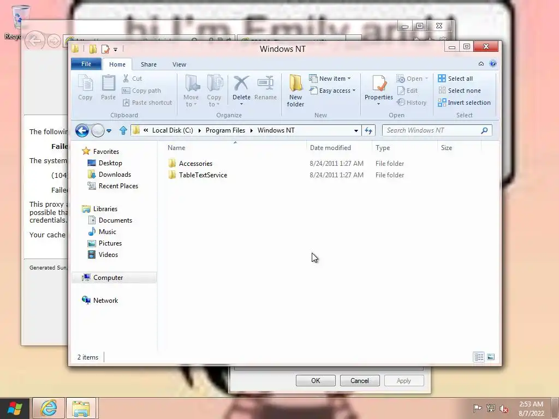Click the Search Windows NT field

437,130
